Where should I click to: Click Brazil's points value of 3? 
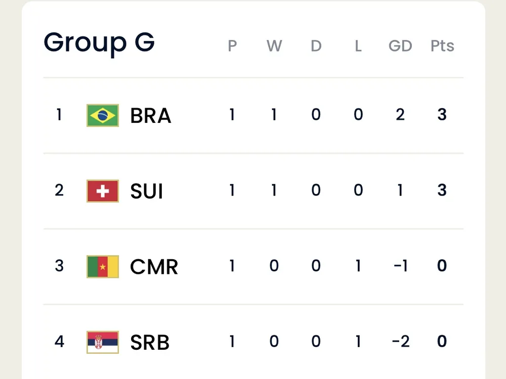tap(442, 115)
